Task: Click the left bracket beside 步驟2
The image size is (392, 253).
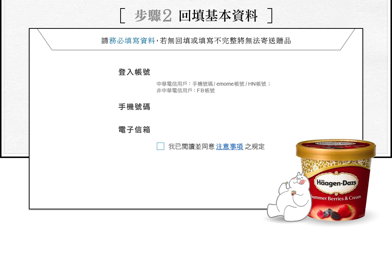Action: (x=122, y=16)
